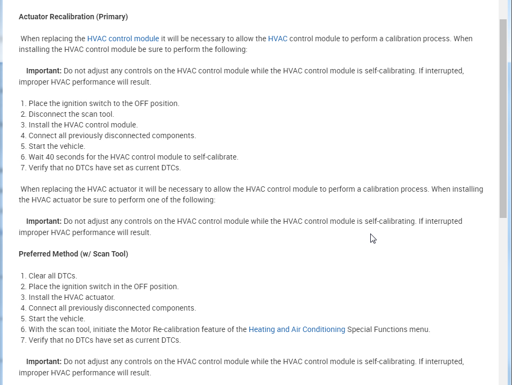
Task: Click 'Place the ignition switch in the OFF position'
Action: click(x=104, y=286)
